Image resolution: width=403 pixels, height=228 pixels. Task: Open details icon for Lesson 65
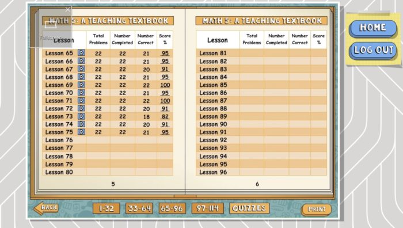click(81, 53)
